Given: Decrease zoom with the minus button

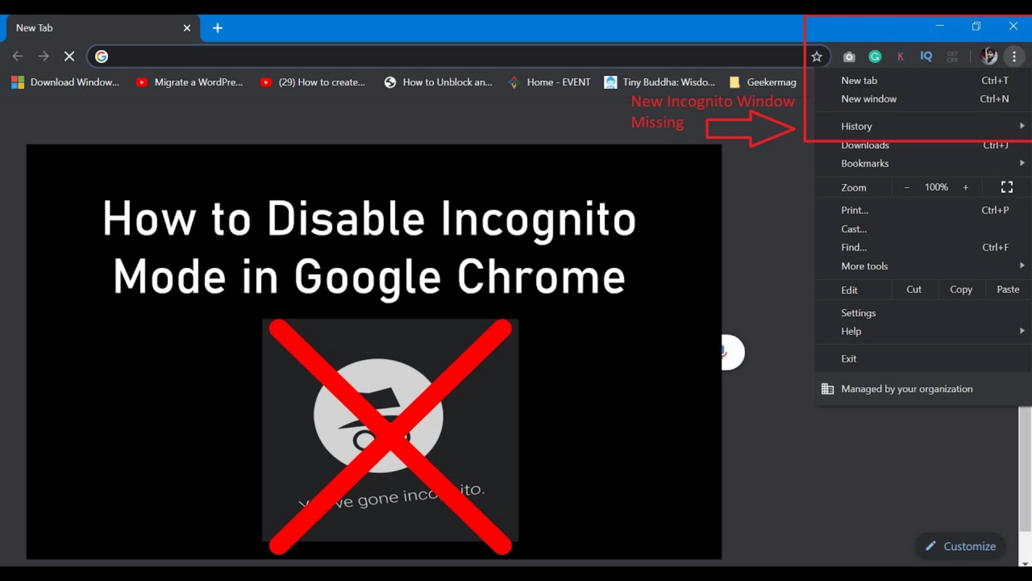Looking at the screenshot, I should (907, 187).
